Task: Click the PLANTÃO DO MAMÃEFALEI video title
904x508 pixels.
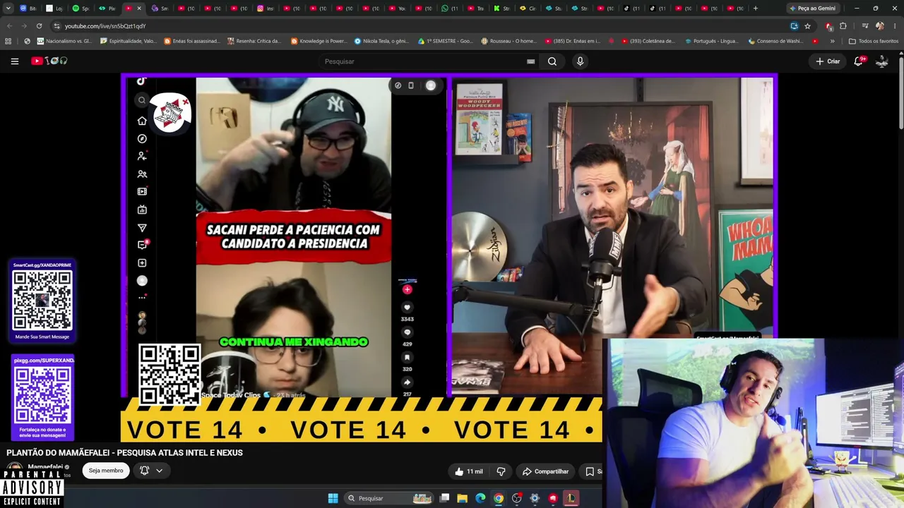Action: 124,453
